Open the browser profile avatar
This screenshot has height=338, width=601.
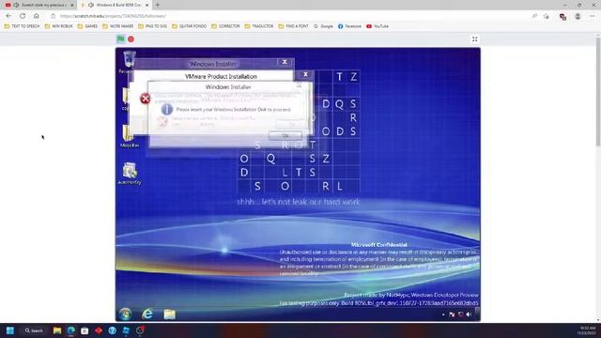[578, 16]
